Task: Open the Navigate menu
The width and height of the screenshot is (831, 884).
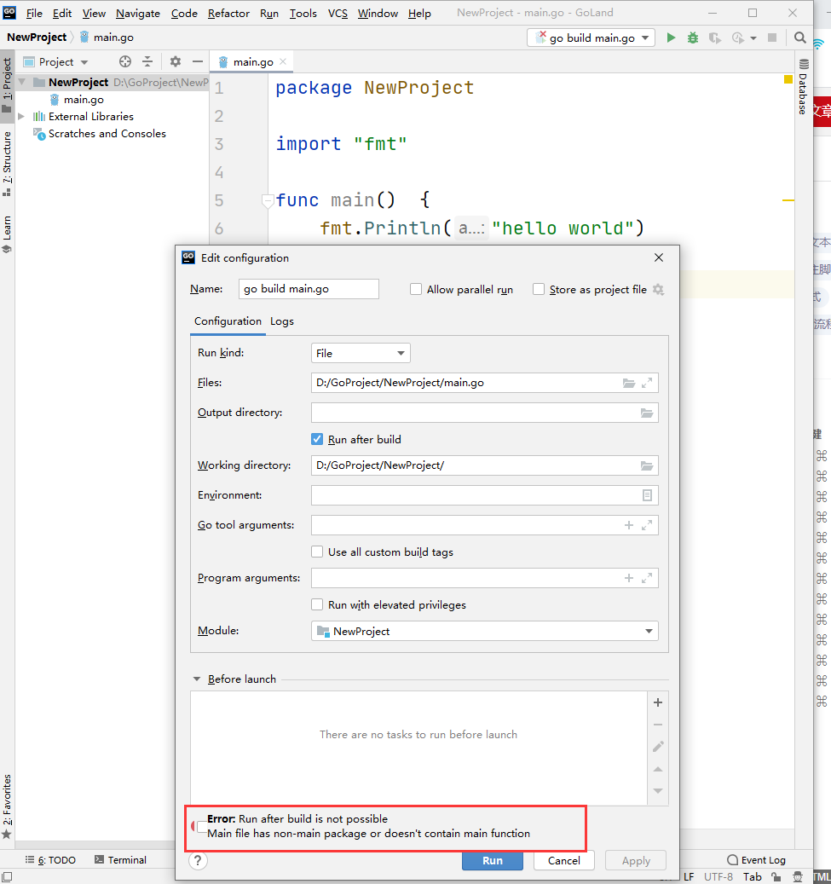Action: [x=137, y=13]
